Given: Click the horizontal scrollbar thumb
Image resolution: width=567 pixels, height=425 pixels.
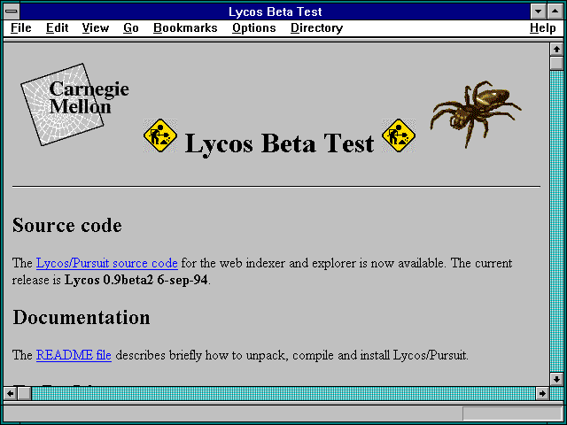Looking at the screenshot, I should [x=24, y=393].
